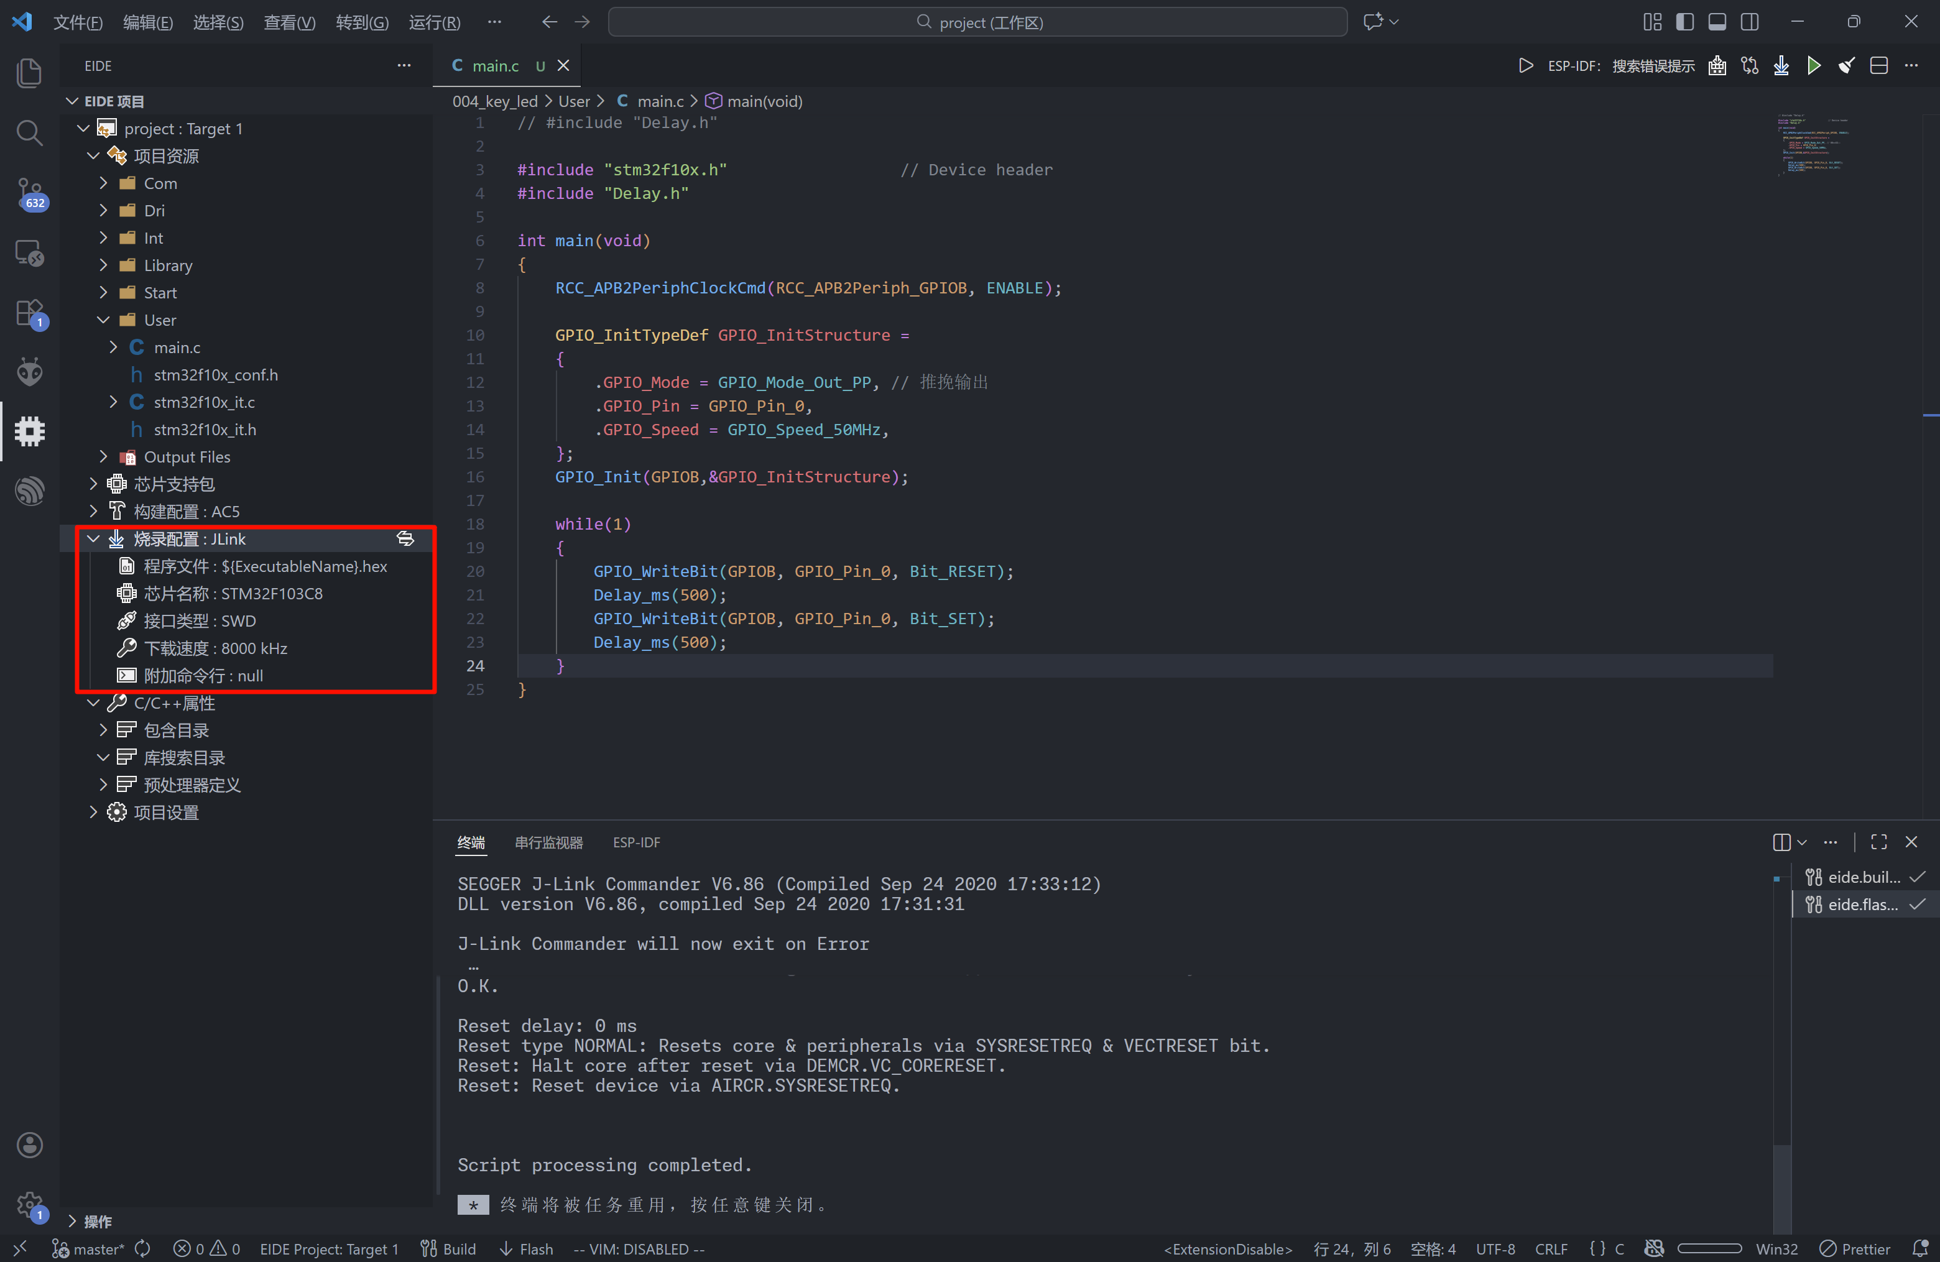Toggle primary side bar visibility
This screenshot has width=1940, height=1262.
1684,22
